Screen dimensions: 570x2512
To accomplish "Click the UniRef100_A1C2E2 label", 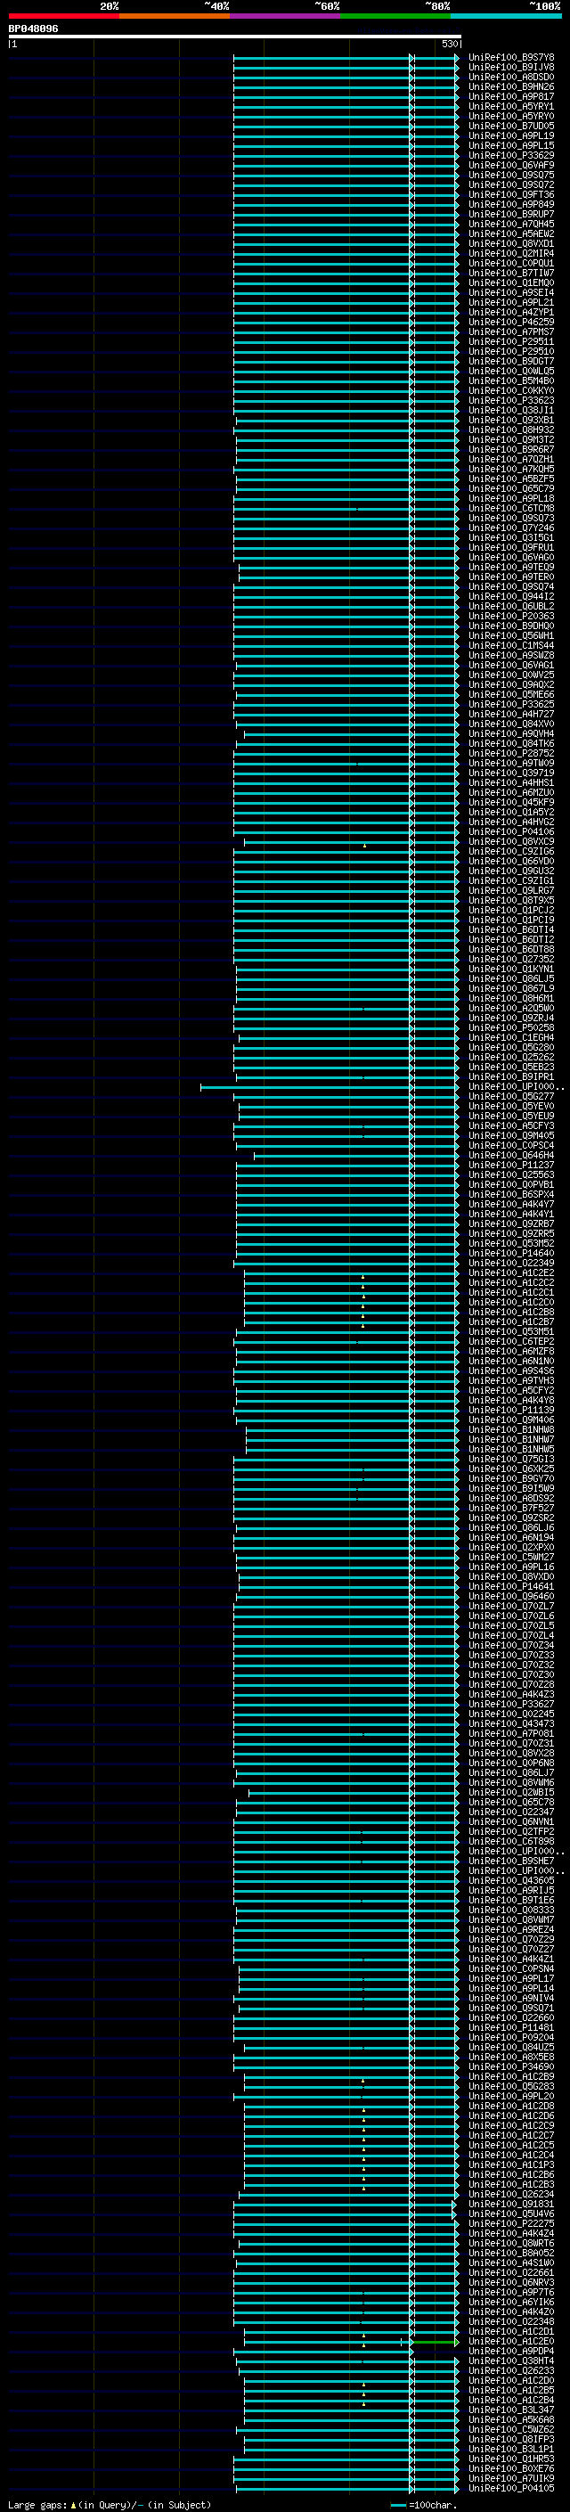I will [x=511, y=1272].
